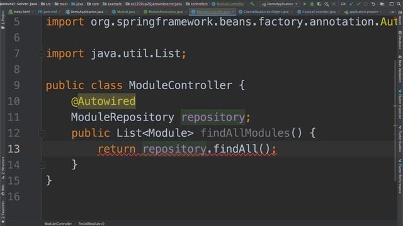This screenshot has width=403, height=226.
Task: Click the src breadcrumb folder
Action: 46,4
